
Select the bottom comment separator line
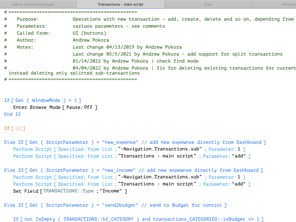tap(71, 79)
